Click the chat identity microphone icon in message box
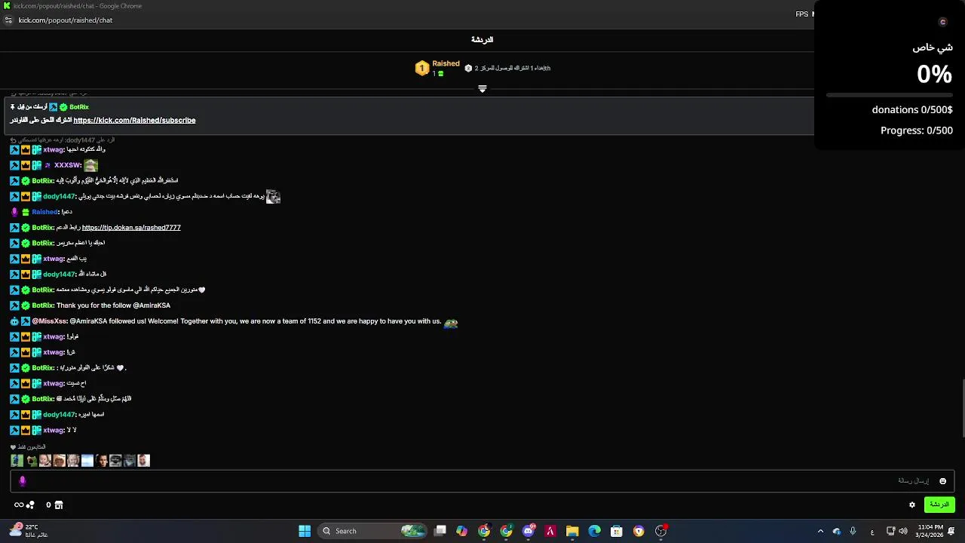965x543 pixels. [x=22, y=480]
